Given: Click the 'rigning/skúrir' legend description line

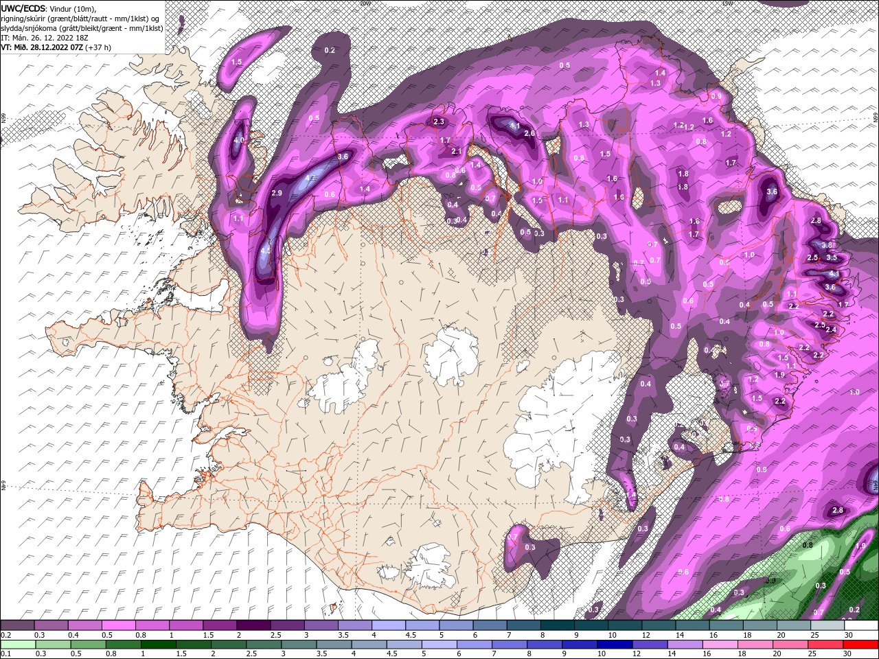Looking at the screenshot, I should pyautogui.click(x=81, y=18).
